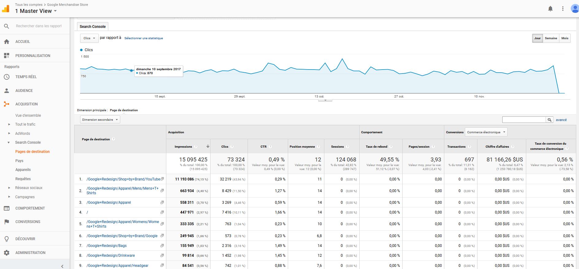This screenshot has width=579, height=269.
Task: Click Tous les comptes breadcrumb
Action: (x=29, y=5)
